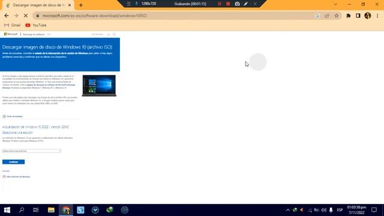Open the volume control in system tray

pyautogui.click(x=324, y=210)
